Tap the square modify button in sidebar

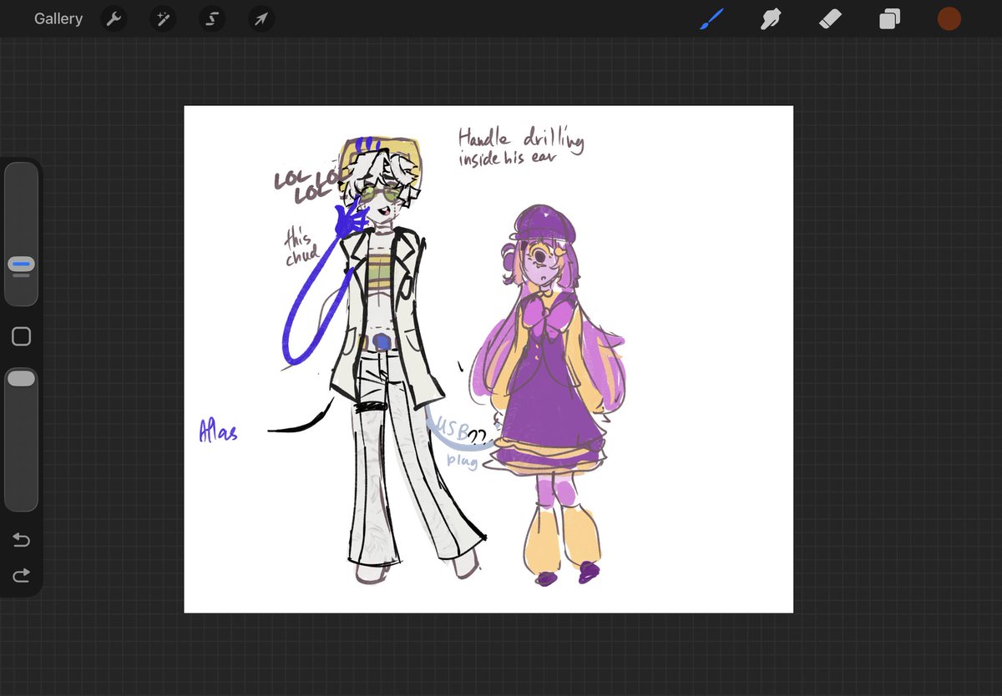[x=22, y=336]
